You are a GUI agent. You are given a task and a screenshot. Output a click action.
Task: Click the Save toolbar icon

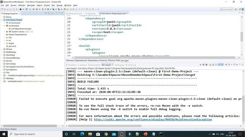tap(8, 9)
